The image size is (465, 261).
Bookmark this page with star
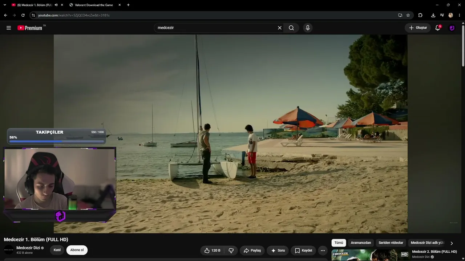coord(408,15)
